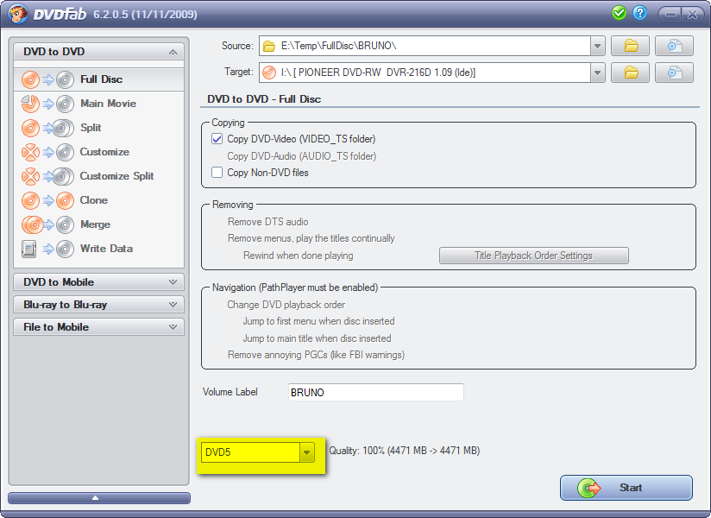
Task: Click Jump to first menu when disc inserted
Action: pos(318,321)
